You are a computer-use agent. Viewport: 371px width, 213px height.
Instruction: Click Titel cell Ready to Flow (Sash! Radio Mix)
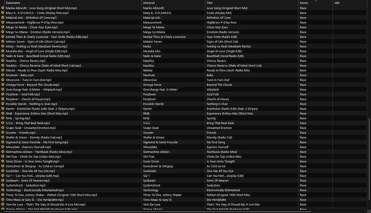[x=228, y=70]
